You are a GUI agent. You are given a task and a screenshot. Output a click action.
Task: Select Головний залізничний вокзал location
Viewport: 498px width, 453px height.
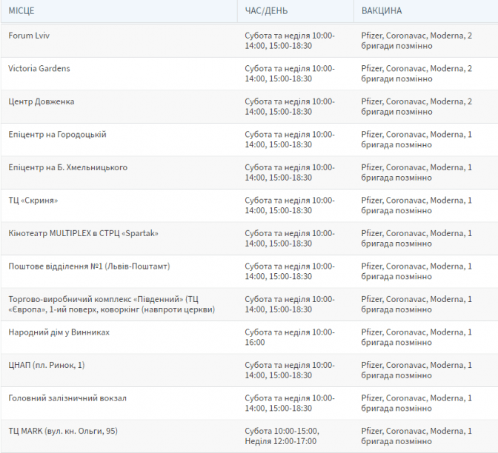pos(67,398)
